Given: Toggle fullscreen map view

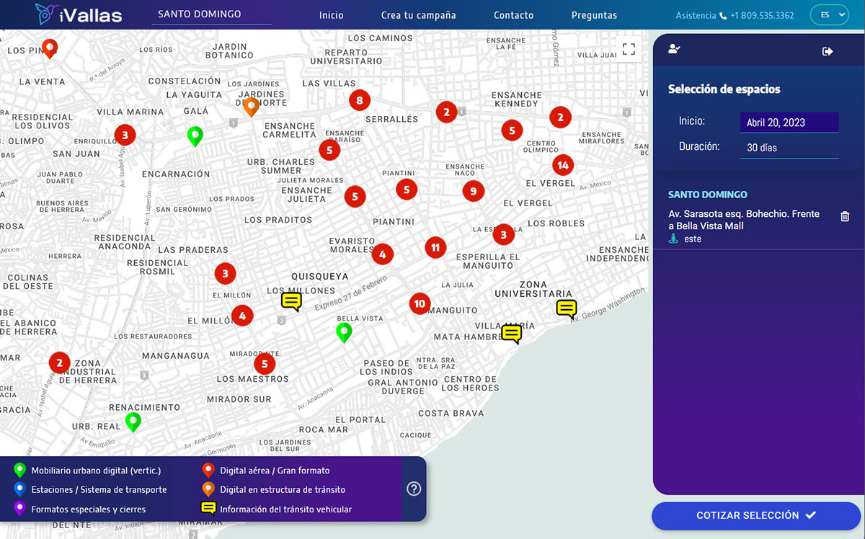Looking at the screenshot, I should coord(629,49).
